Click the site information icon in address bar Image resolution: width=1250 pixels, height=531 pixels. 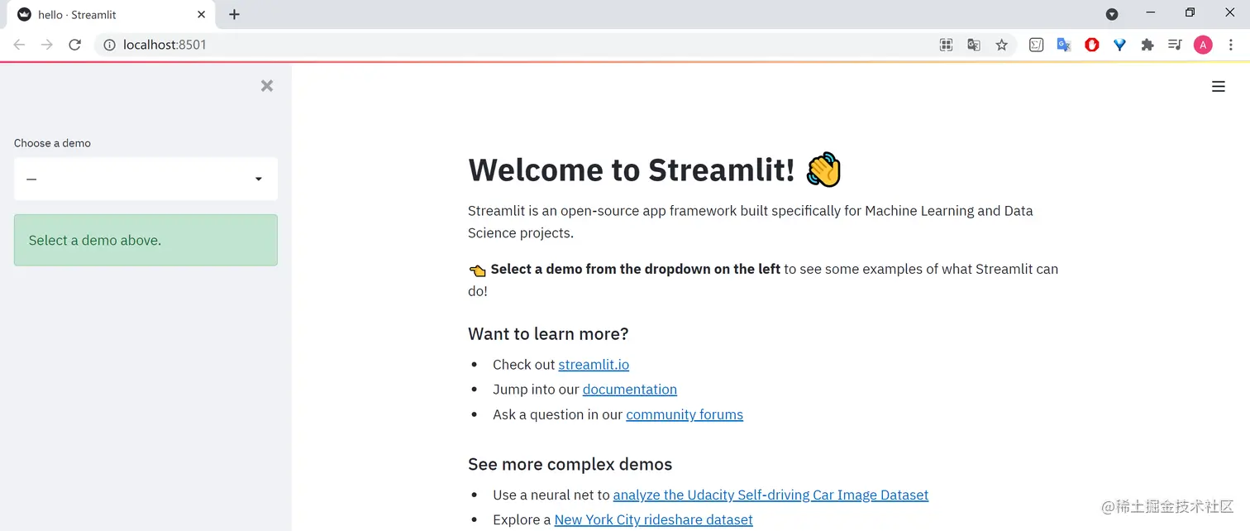point(109,45)
